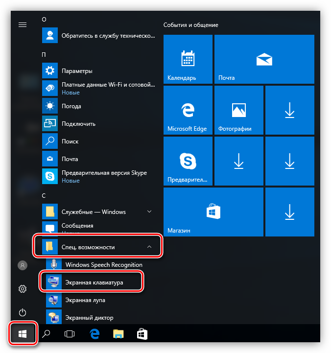Open settings gear in left sidebar

pyautogui.click(x=23, y=289)
